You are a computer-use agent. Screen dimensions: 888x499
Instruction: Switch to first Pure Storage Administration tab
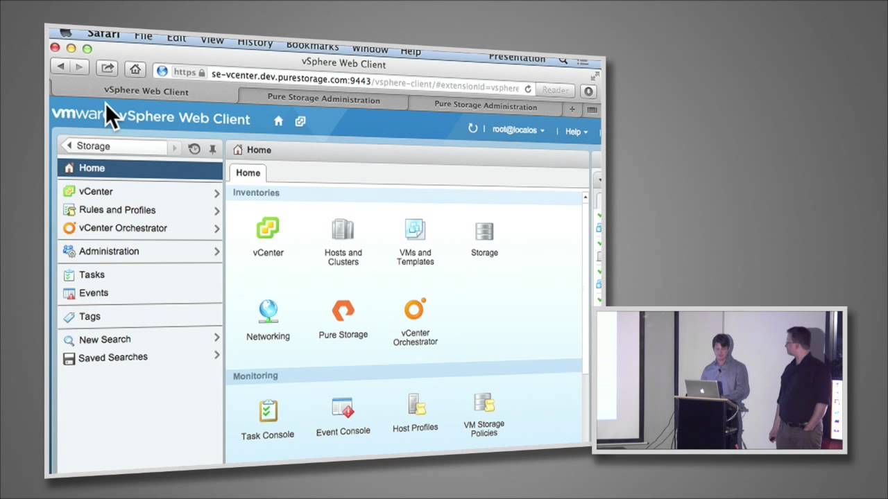click(323, 98)
